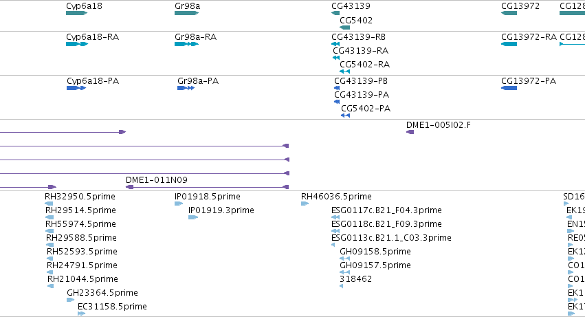This screenshot has height=317, width=585.
Task: Click the DME1-005I02.F BAC end glyph
Action: (x=410, y=132)
